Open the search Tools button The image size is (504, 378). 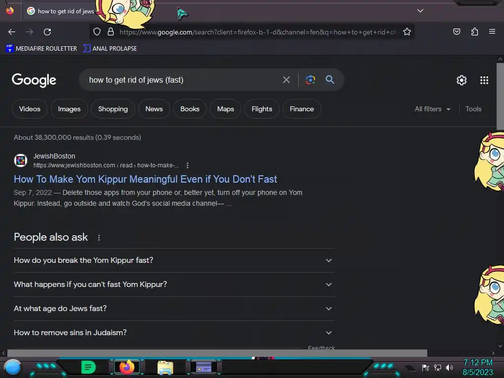coord(473,109)
